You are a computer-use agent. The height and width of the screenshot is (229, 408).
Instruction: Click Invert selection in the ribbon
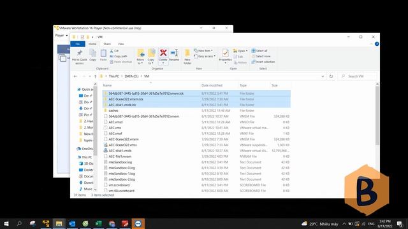click(x=263, y=62)
